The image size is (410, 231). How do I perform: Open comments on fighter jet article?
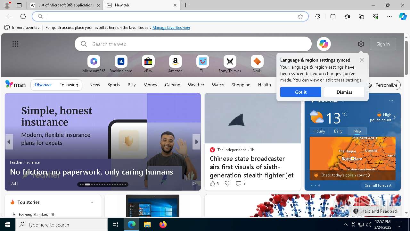[241, 184]
